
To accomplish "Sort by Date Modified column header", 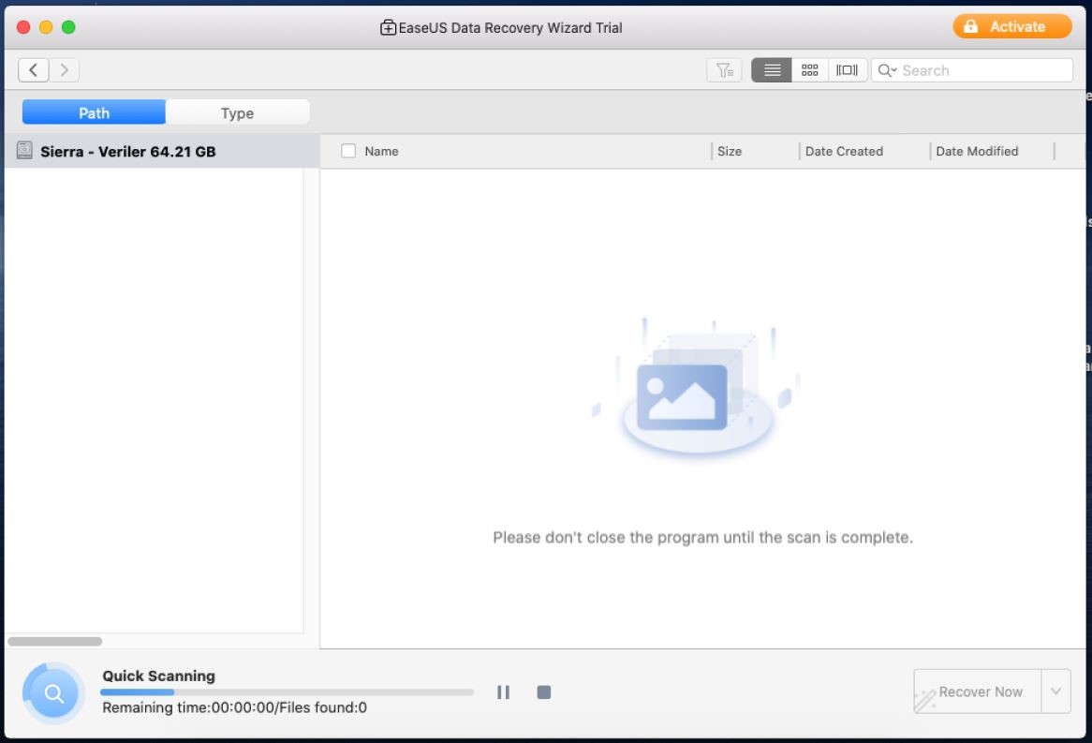I will point(977,151).
